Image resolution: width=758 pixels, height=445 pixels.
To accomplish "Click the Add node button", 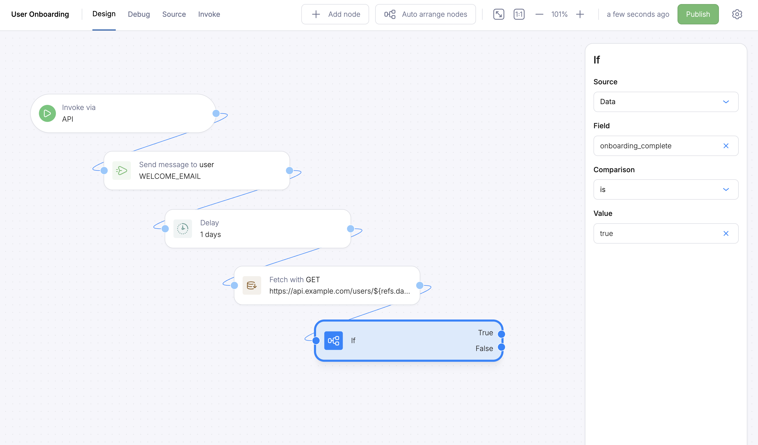I will [335, 14].
